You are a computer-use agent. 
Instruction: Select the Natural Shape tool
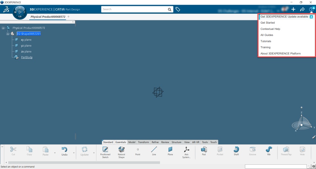(x=121, y=152)
